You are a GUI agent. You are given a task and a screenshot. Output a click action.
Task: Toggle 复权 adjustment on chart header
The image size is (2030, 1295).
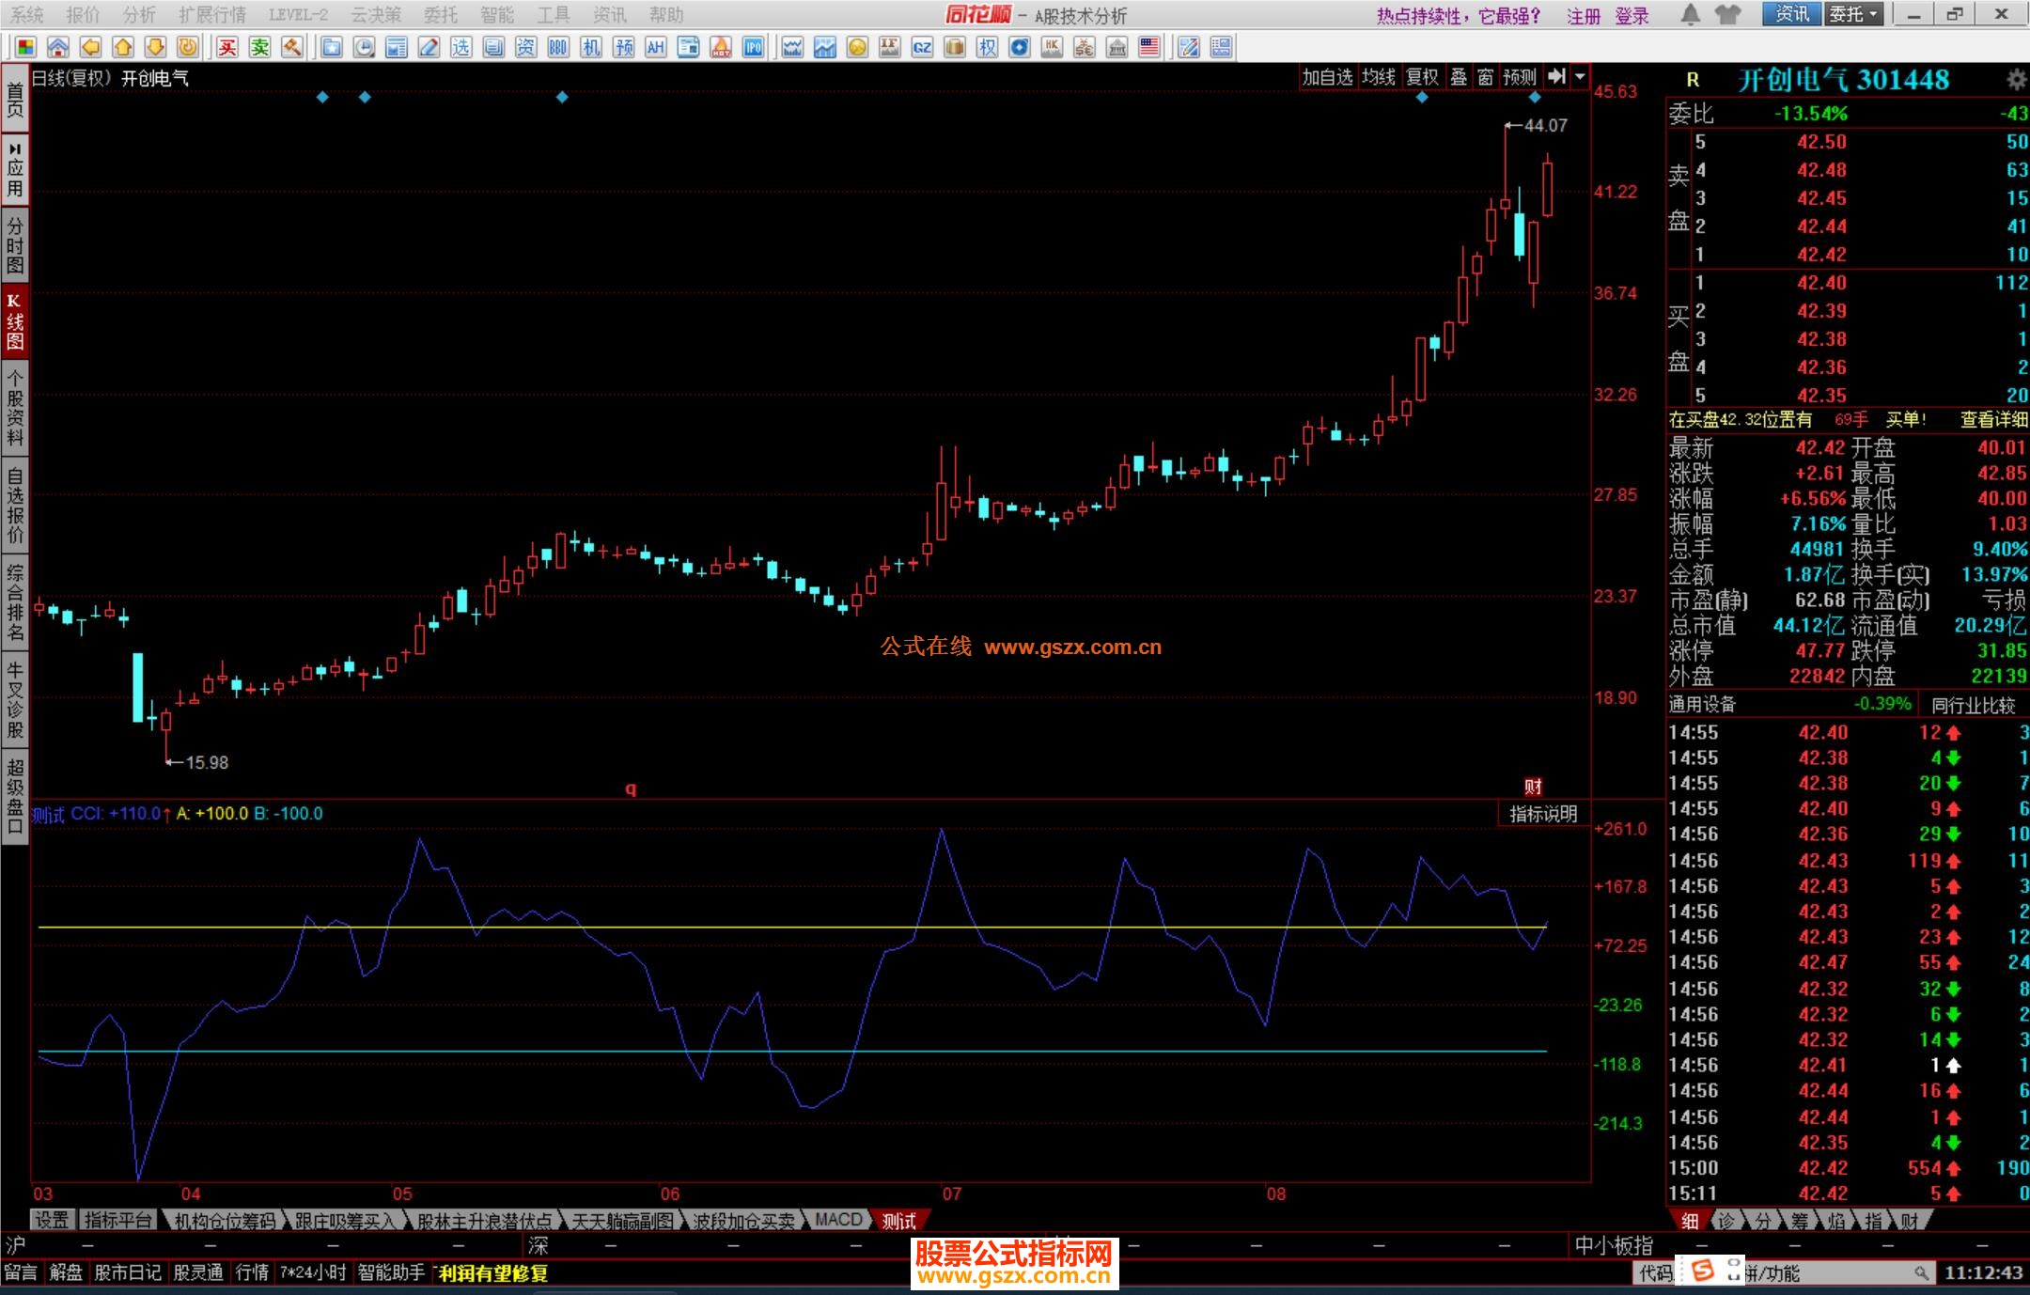1422,77
